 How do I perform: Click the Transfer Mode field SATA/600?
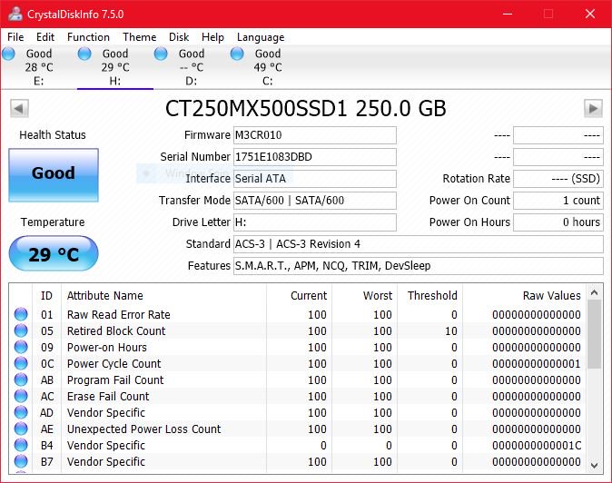pyautogui.click(x=314, y=201)
